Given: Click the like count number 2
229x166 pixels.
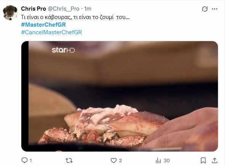Looking at the screenshot, I should pos(120,160).
